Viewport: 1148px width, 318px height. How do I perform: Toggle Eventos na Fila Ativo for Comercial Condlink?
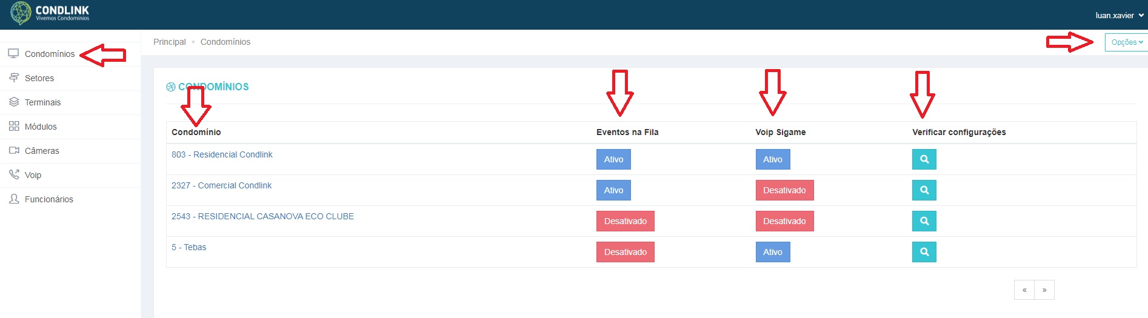pos(613,190)
